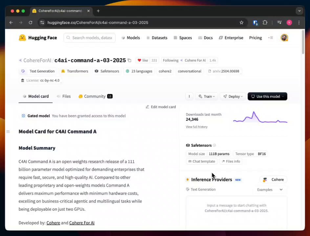Bookmark this page with the star icon
This screenshot has width=310, height=236.
(x=241, y=23)
